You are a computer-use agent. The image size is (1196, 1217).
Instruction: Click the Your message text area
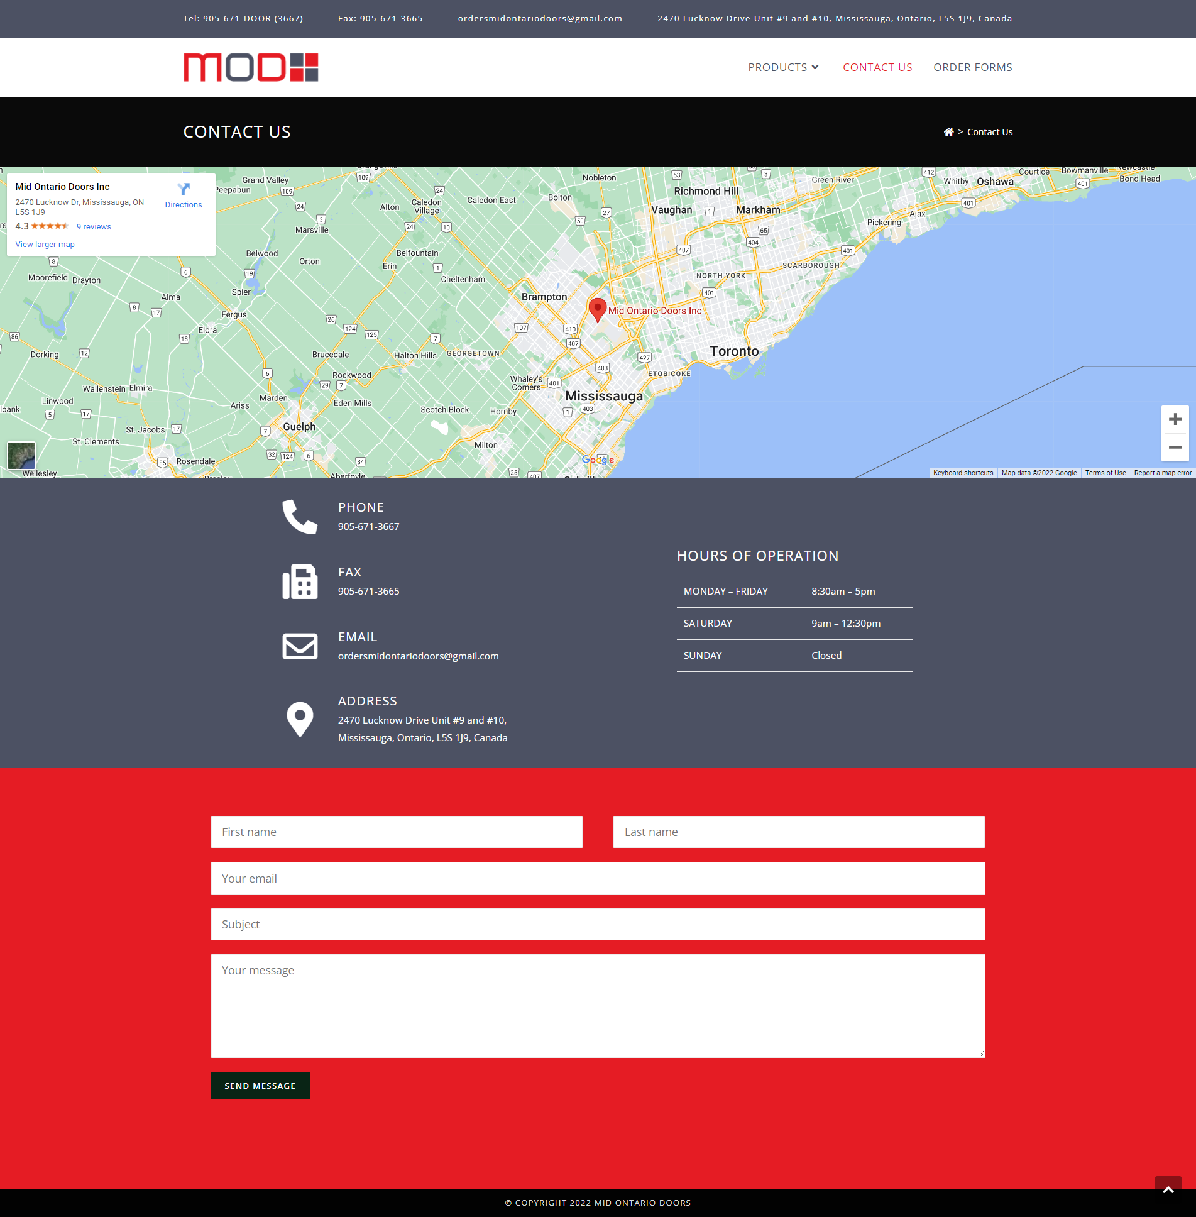click(x=598, y=1006)
